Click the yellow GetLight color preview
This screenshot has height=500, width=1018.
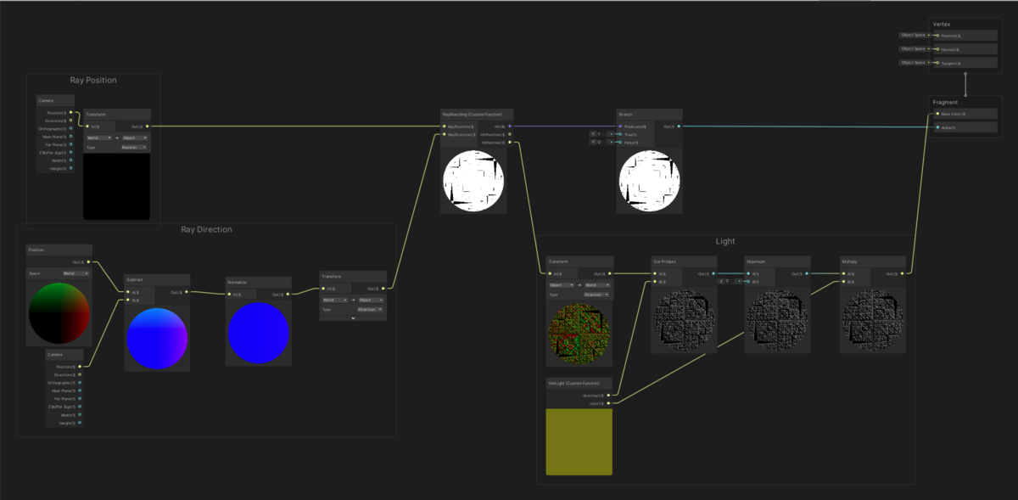click(x=579, y=441)
